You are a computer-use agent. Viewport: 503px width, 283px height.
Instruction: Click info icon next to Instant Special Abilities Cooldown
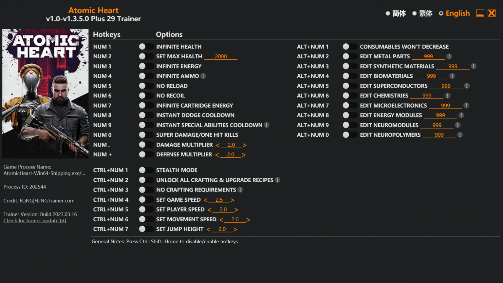point(267,125)
